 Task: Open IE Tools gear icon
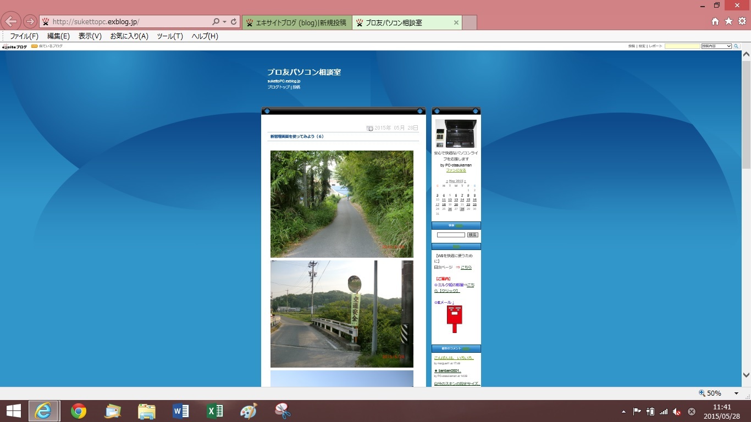[742, 21]
